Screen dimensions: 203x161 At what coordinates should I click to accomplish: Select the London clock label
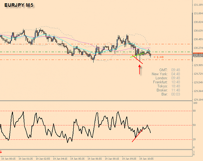point(161,78)
